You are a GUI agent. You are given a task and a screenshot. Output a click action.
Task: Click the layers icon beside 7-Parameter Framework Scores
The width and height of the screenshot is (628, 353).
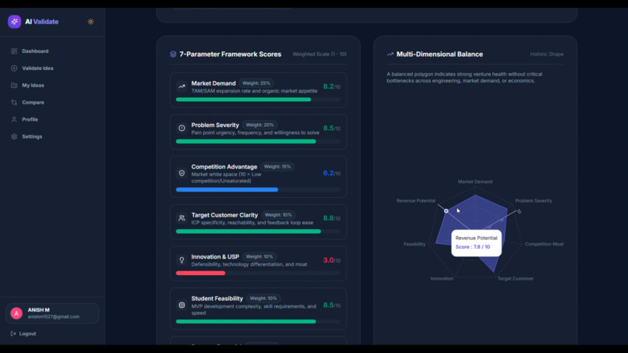(173, 54)
